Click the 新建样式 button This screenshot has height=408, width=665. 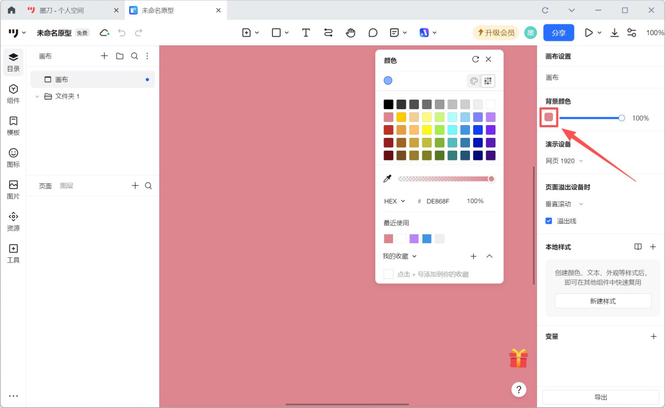point(602,301)
